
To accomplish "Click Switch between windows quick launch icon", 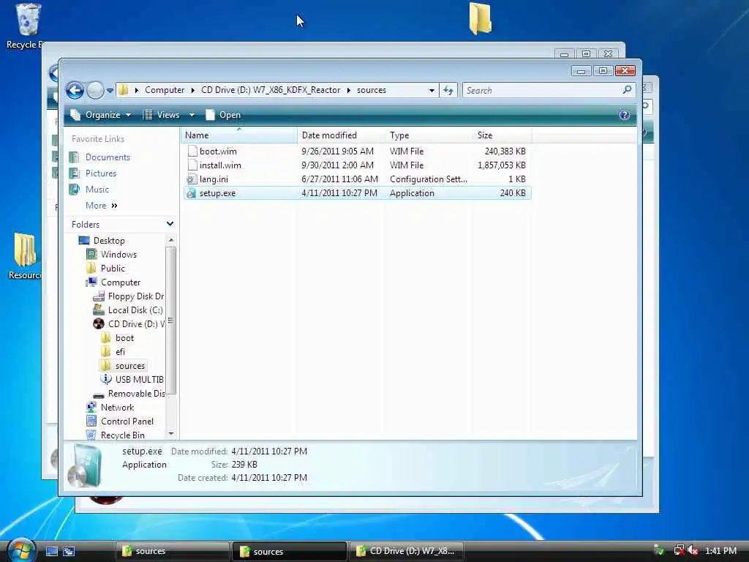I will 69,551.
